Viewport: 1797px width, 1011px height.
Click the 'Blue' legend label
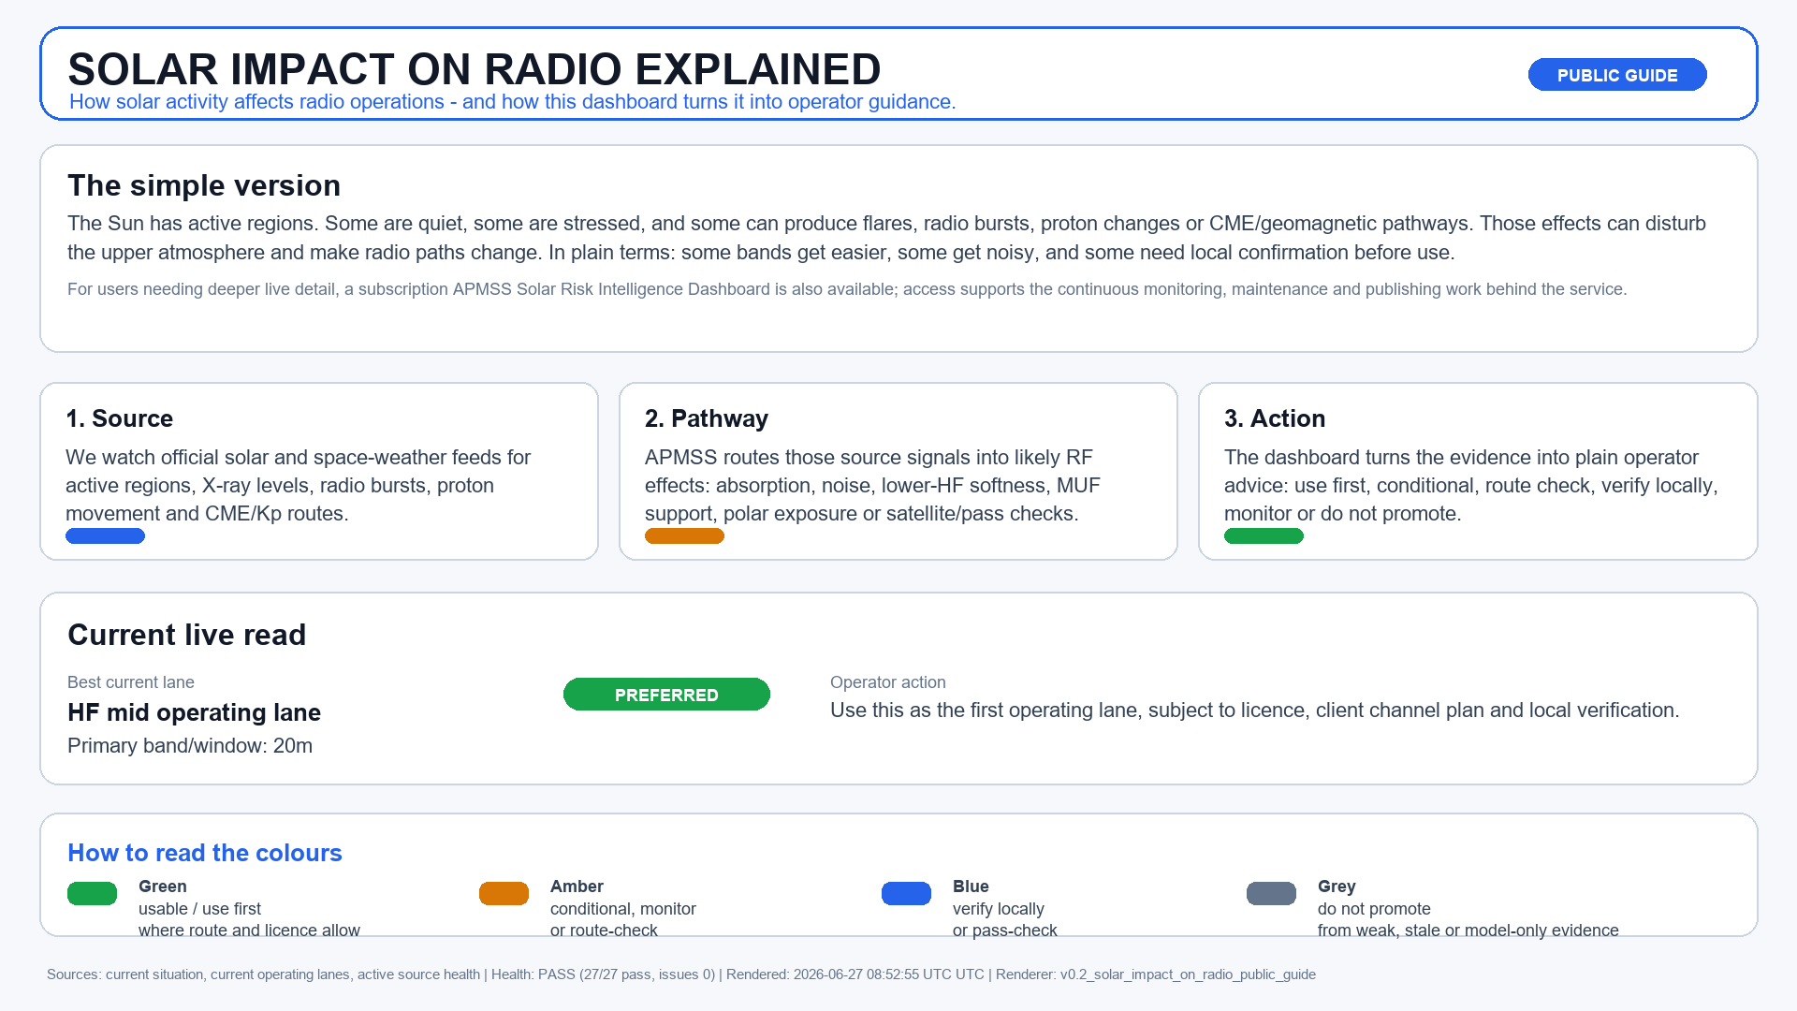(x=971, y=886)
